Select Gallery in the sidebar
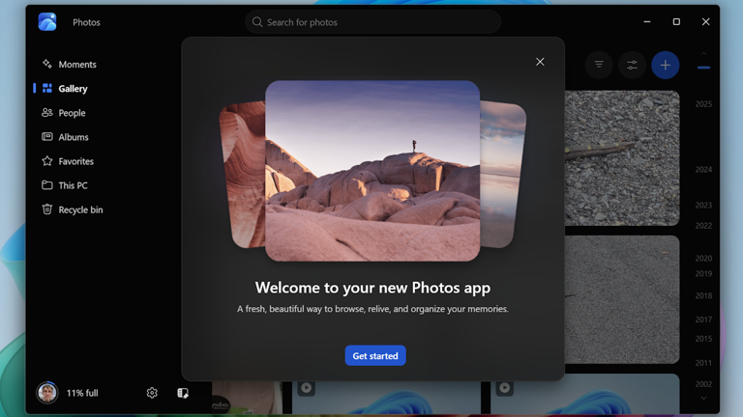743x417 pixels. pos(65,89)
